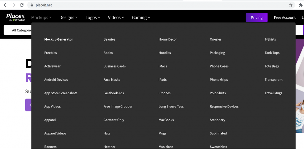Choose Phone Cases mockups

(219, 66)
